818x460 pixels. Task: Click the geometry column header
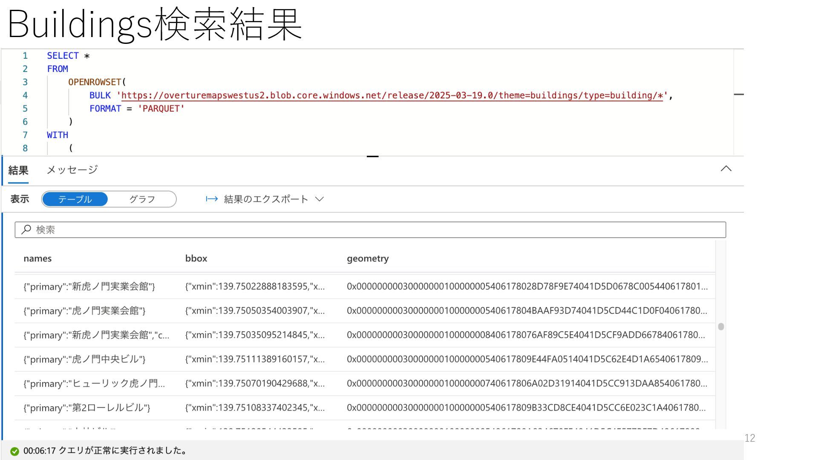pyautogui.click(x=367, y=259)
